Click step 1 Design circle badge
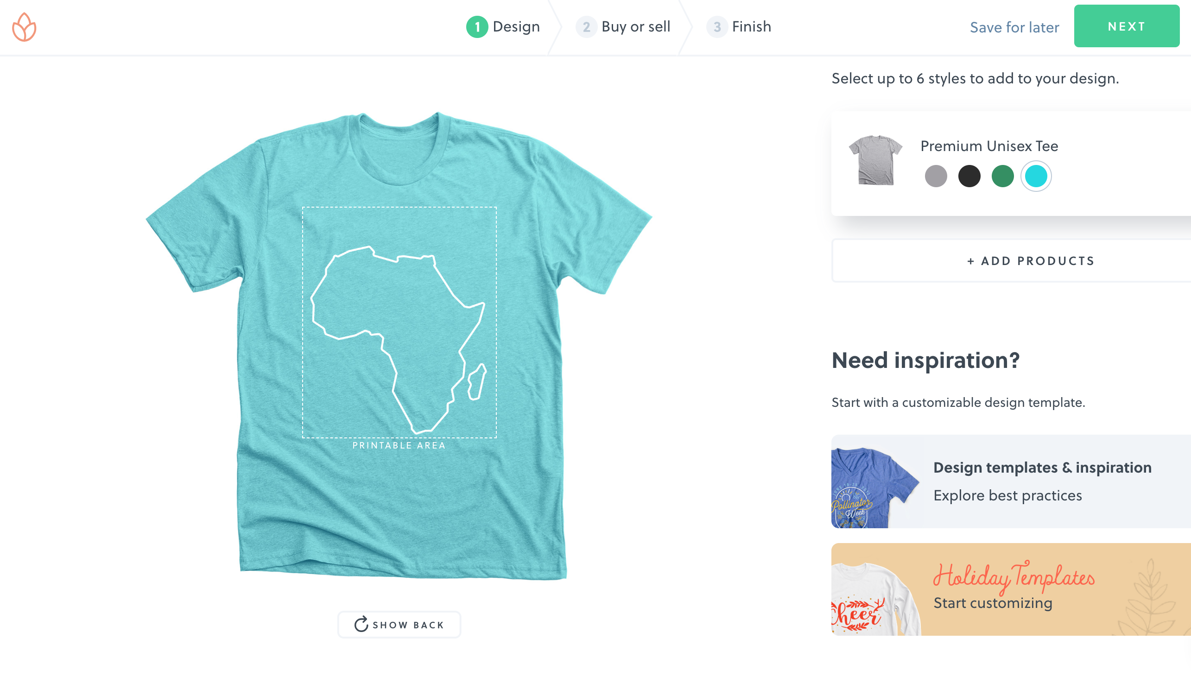1191x683 pixels. (476, 27)
